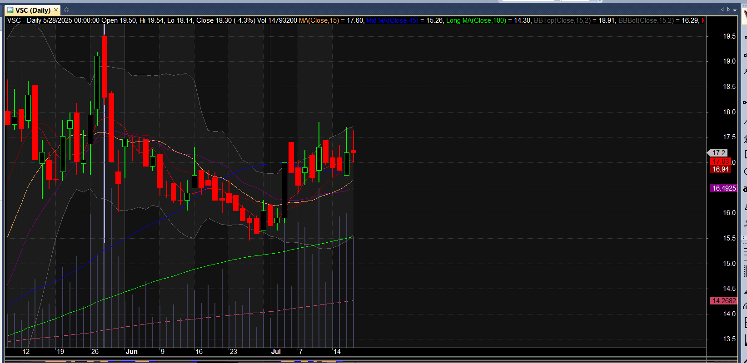Select the BBTop(Close,15,2) legend label

562,20
